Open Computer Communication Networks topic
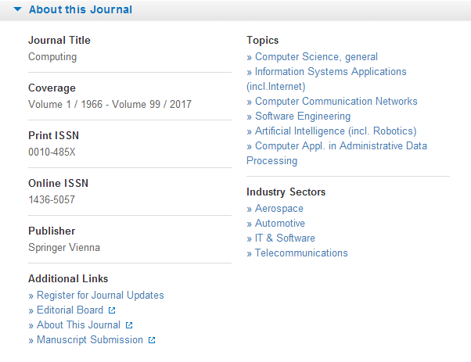The image size is (471, 362). pos(336,101)
